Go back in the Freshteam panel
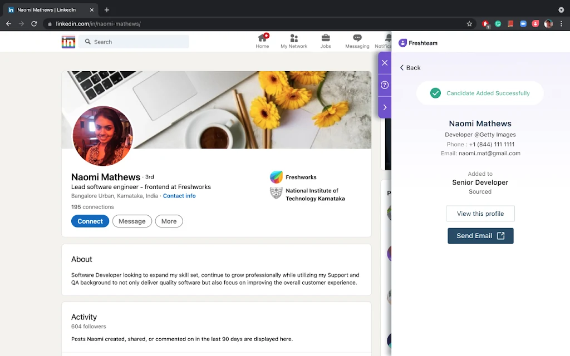This screenshot has height=356, width=570. tap(410, 67)
